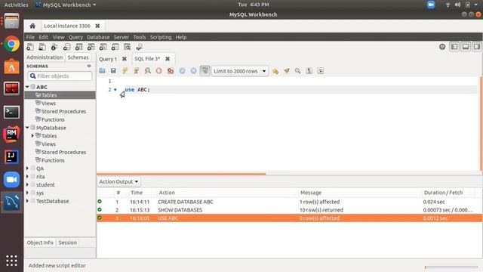Click the create new view icon

[x=91, y=47]
